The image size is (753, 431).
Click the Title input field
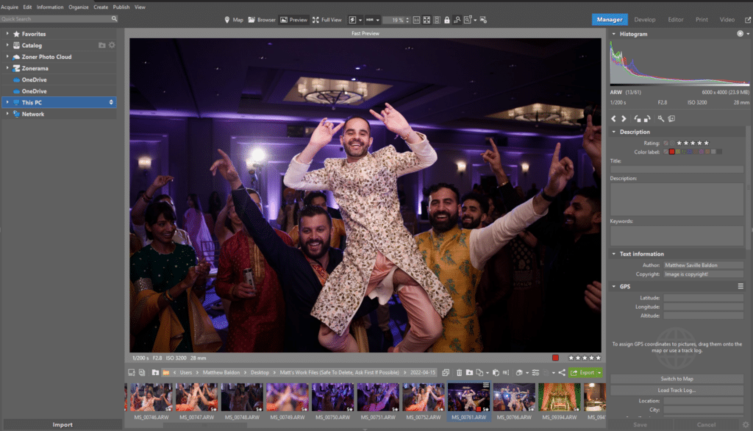[677, 169]
